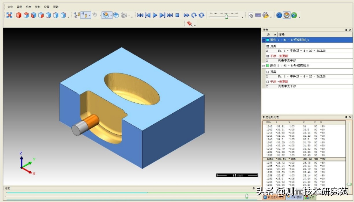The height and width of the screenshot is (202, 354).
Task: Collapse the 操作 2 tree node
Action: click(264, 66)
